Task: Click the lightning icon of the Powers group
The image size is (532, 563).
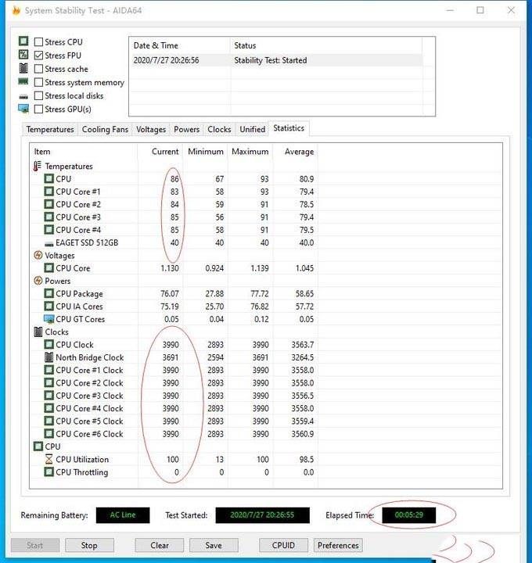Action: [38, 281]
